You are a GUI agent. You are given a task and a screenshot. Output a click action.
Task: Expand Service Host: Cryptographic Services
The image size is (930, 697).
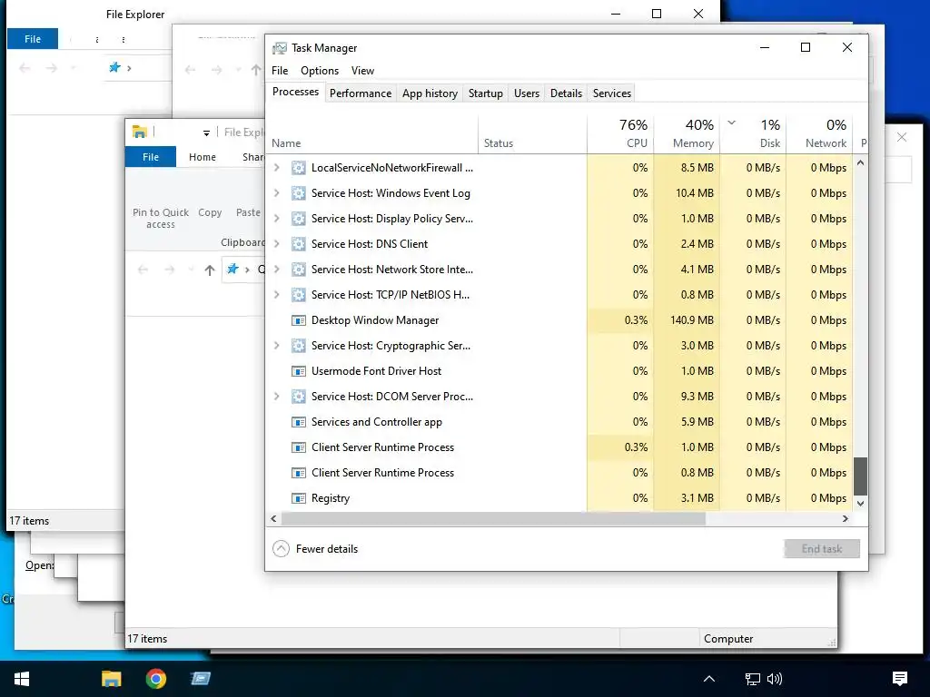click(x=276, y=346)
